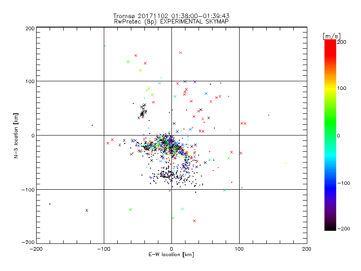The image size is (361, 271).
Task: Click the y-axis tick label "-200"
Action: click(x=28, y=242)
